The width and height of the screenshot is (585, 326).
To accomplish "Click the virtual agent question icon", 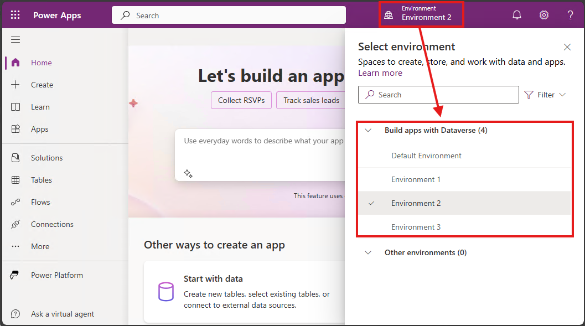I will (15, 314).
